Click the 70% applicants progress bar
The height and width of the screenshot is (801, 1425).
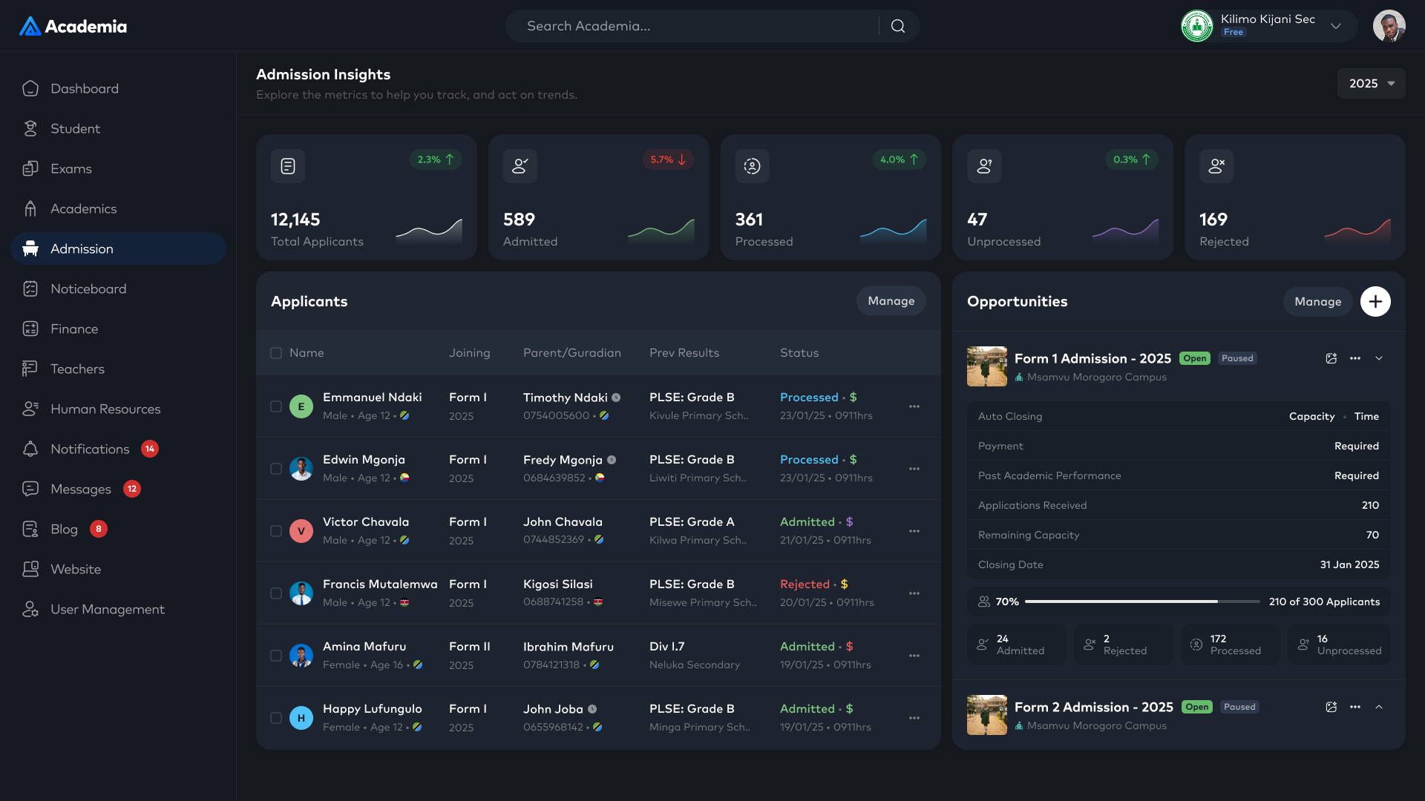pyautogui.click(x=1141, y=601)
